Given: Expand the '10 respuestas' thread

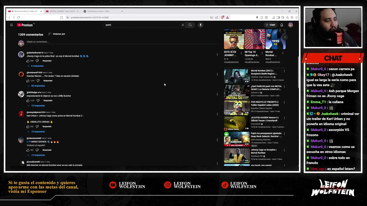Looking at the screenshot, I should tap(36, 132).
